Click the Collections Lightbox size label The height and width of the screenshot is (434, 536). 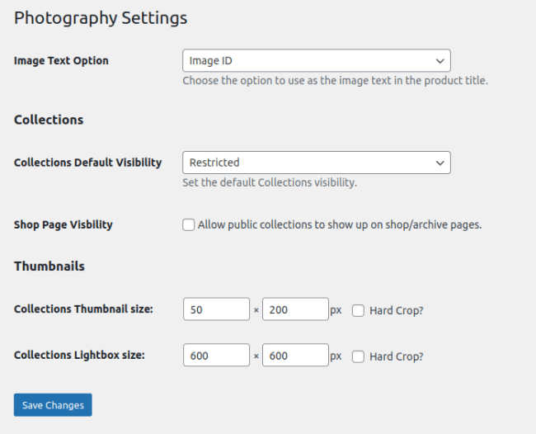click(x=79, y=355)
